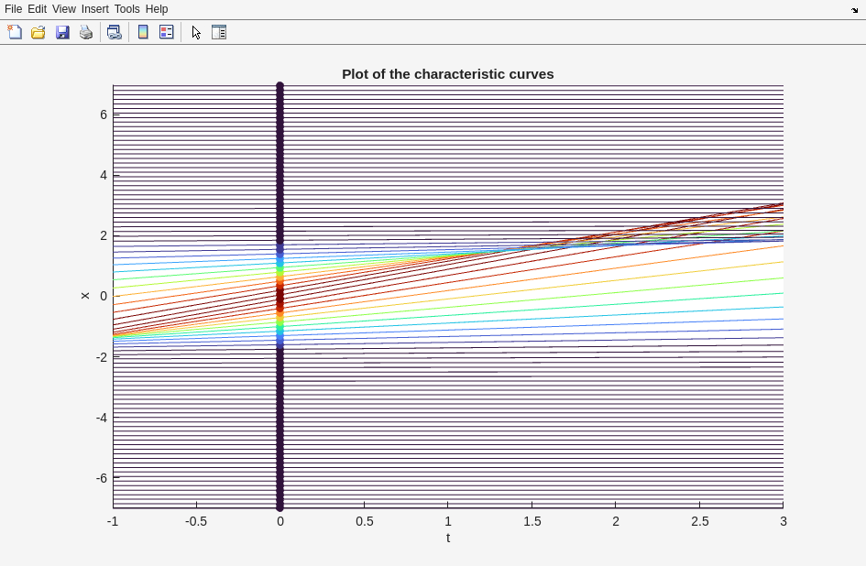The height and width of the screenshot is (566, 866).
Task: Expand the Tools menu
Action: (127, 9)
